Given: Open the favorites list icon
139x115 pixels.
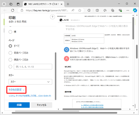Looking at the screenshot, I should (105, 10).
